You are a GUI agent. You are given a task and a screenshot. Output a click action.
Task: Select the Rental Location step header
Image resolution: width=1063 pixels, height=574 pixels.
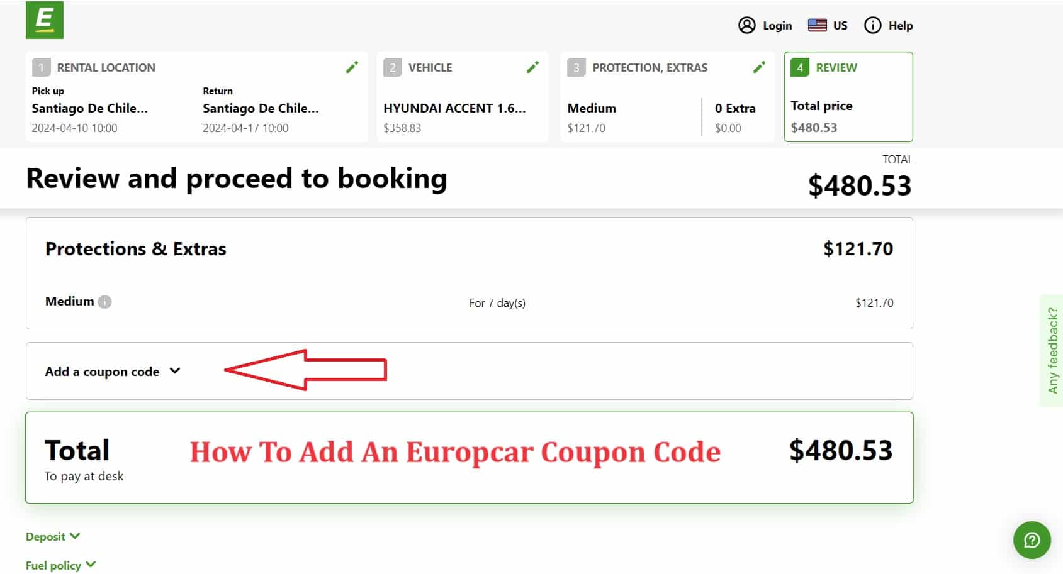[105, 67]
